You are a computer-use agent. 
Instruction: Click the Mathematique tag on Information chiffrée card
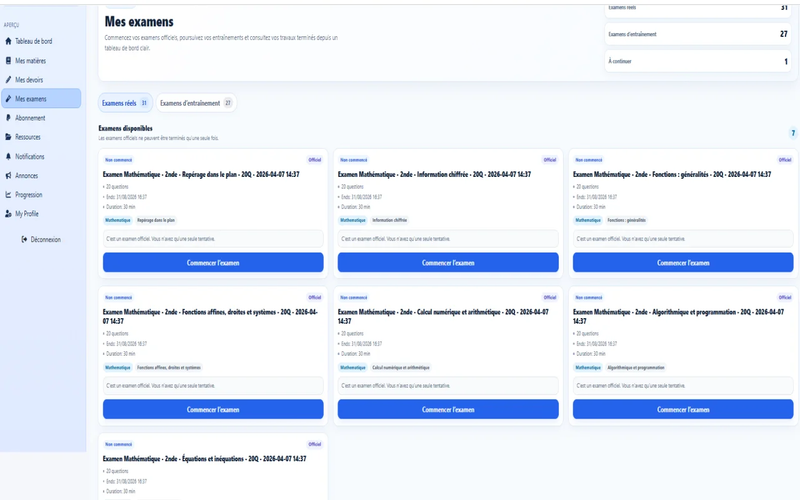pyautogui.click(x=353, y=220)
